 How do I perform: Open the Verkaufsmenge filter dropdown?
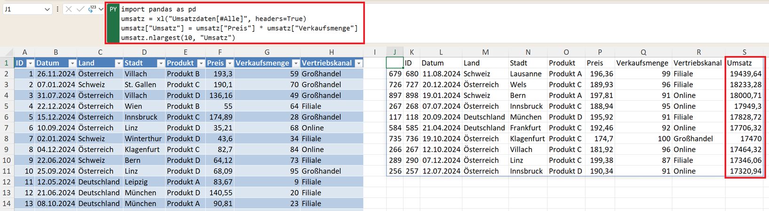(295, 63)
